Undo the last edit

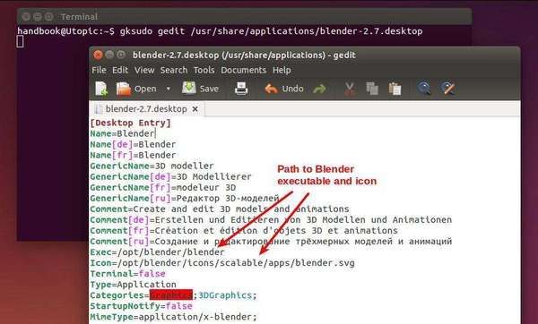(284, 89)
